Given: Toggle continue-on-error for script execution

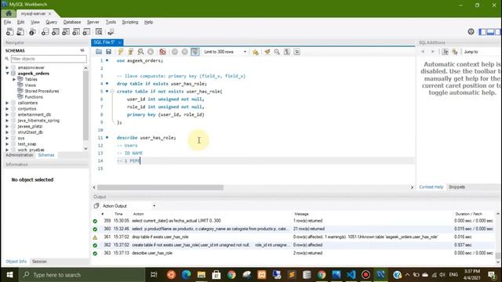Looking at the screenshot, I should click(162, 52).
